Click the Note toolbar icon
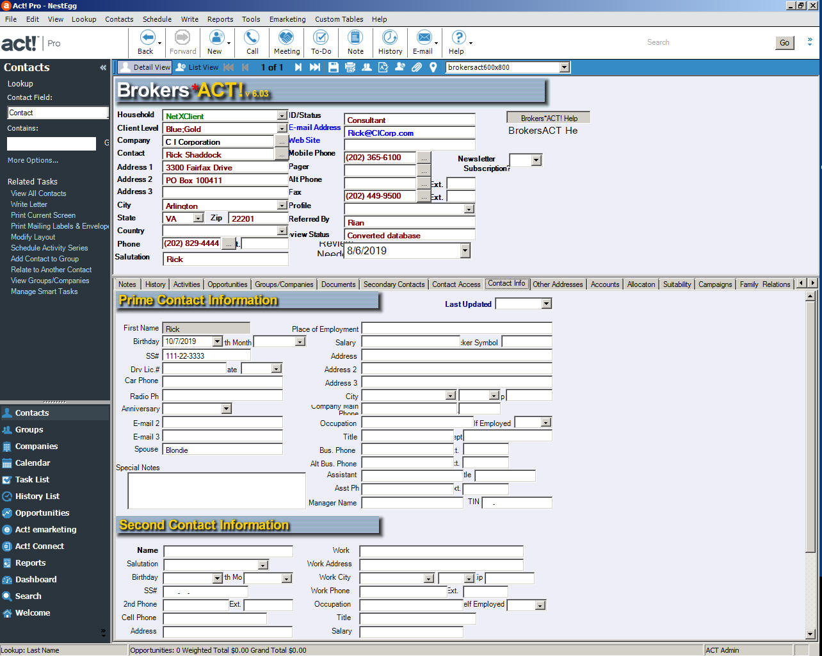822x656 pixels. coord(355,37)
